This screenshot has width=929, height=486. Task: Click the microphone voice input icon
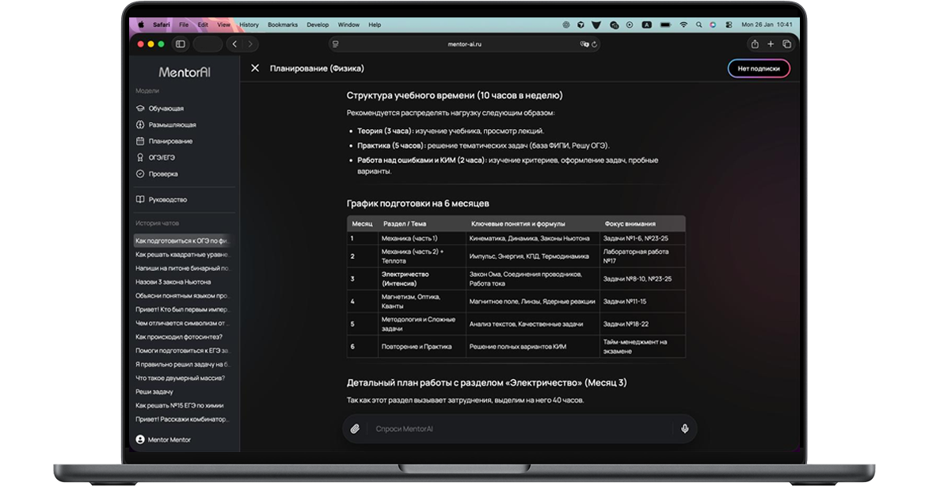point(684,428)
